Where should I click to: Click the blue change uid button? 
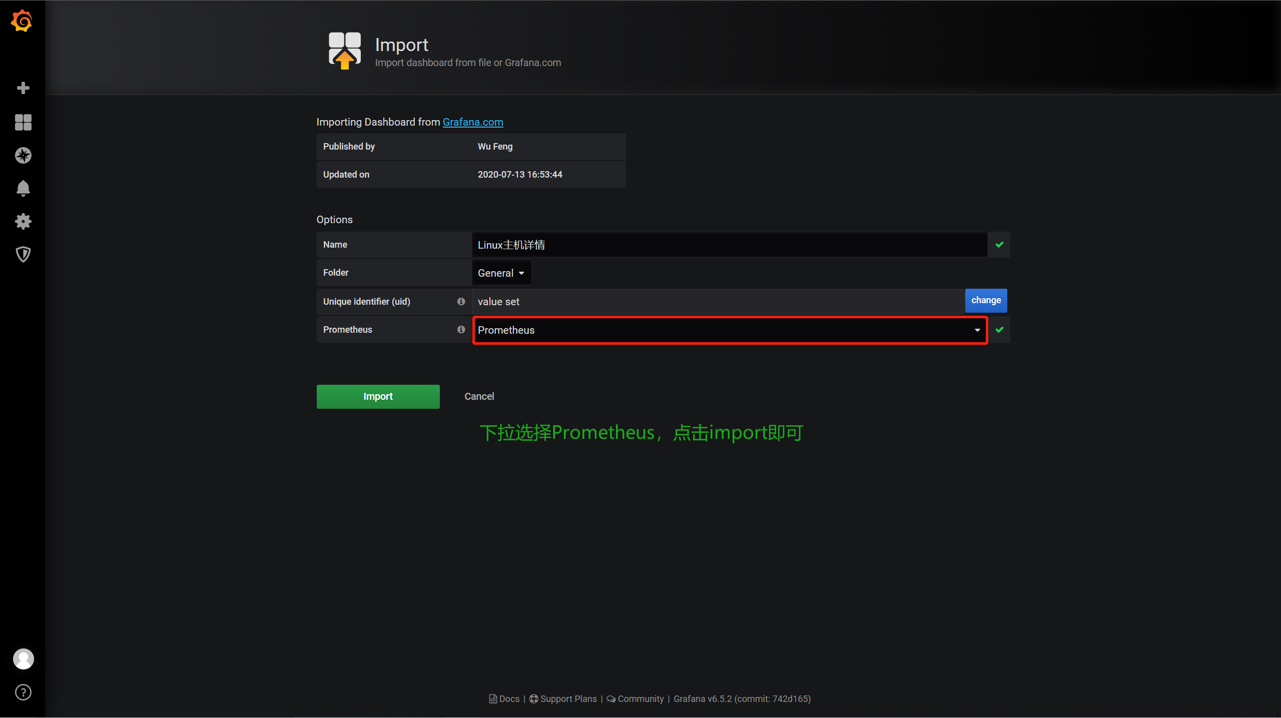pyautogui.click(x=985, y=300)
